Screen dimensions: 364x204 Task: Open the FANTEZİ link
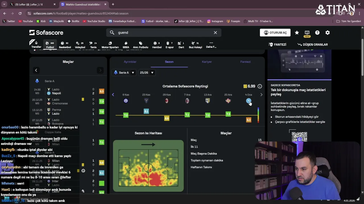coord(277,44)
